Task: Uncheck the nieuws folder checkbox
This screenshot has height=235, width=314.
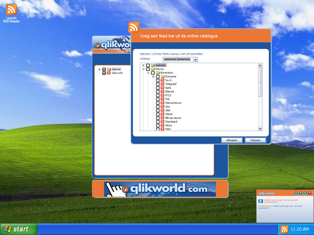Action: (104, 69)
